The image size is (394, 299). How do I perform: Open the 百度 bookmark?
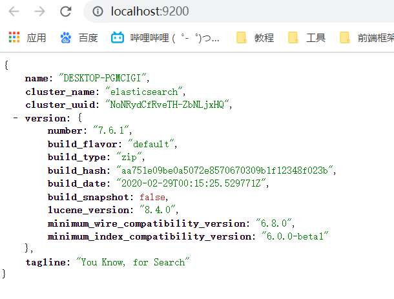pos(79,37)
